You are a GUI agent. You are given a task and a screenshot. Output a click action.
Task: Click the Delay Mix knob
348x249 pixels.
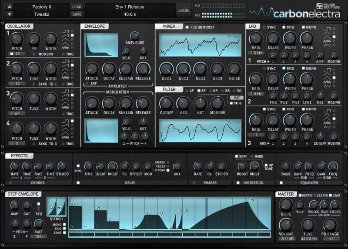[x=177, y=166]
